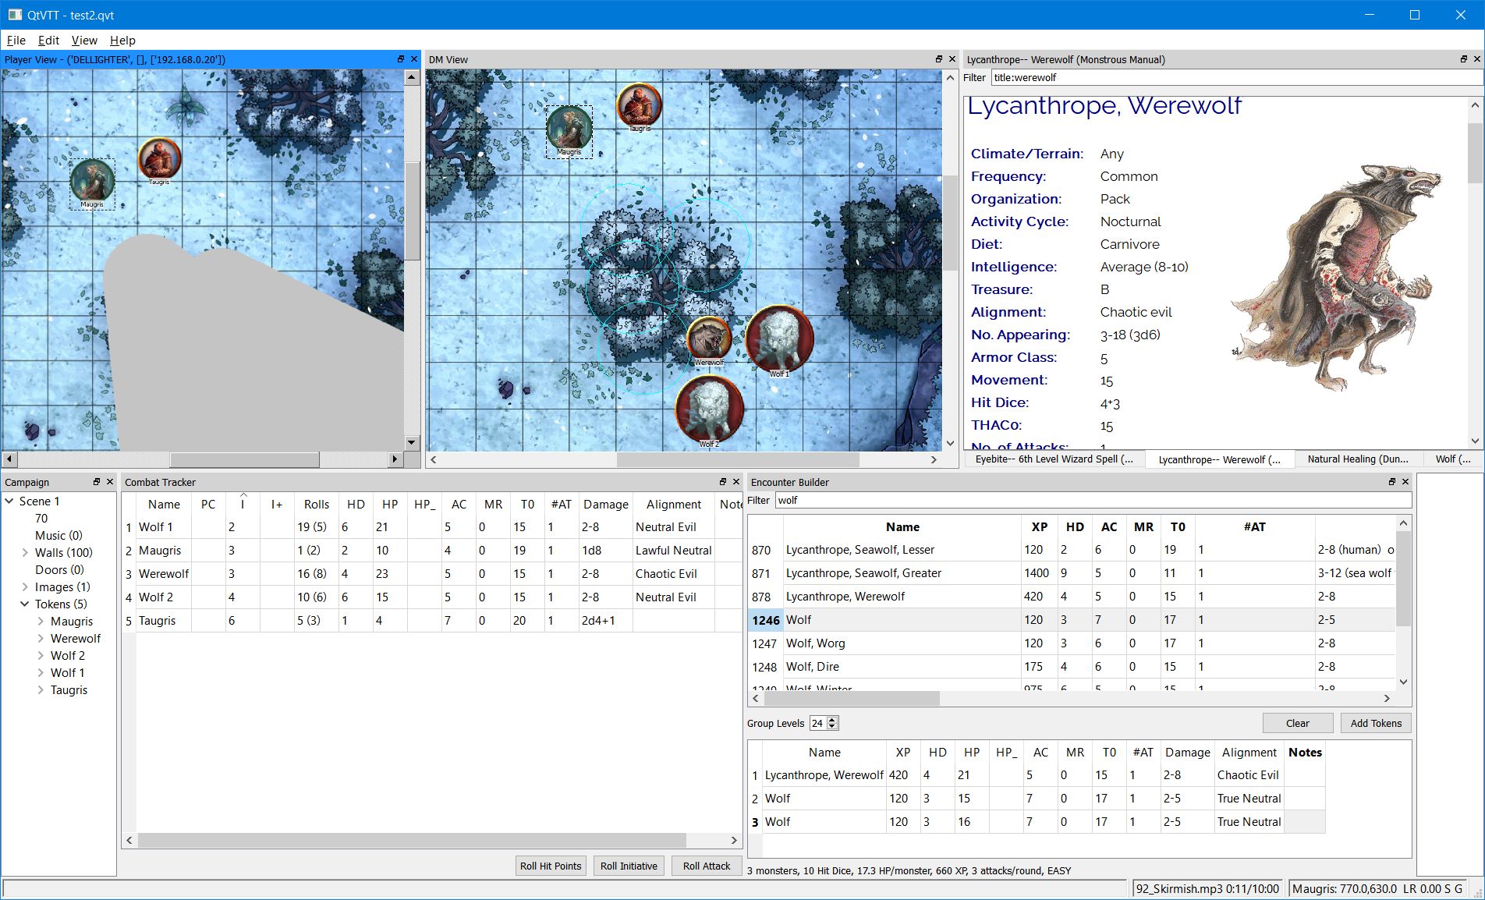The height and width of the screenshot is (900, 1485).
Task: Increase the Group Levels spinner value
Action: click(x=832, y=719)
